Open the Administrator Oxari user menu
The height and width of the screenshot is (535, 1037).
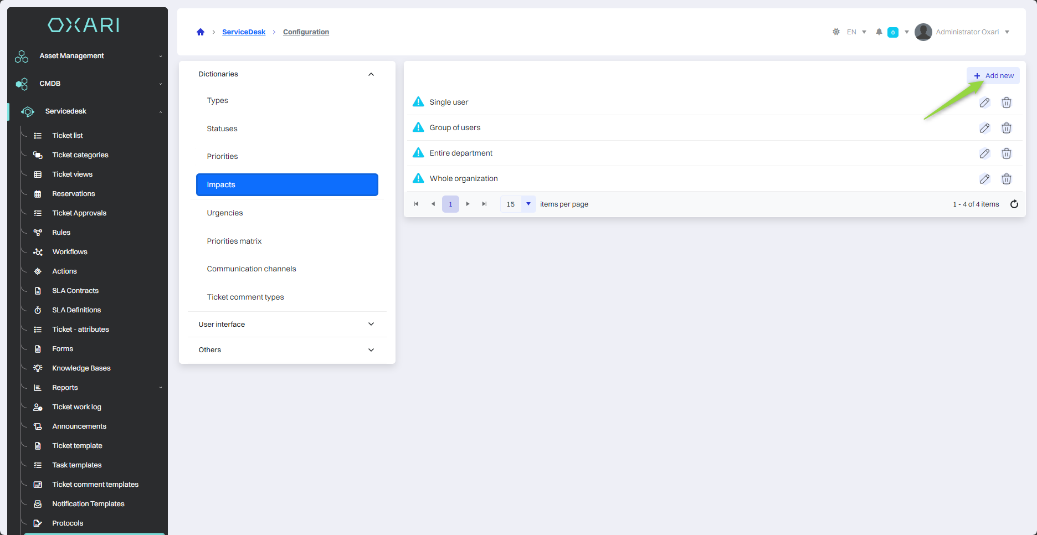point(963,32)
